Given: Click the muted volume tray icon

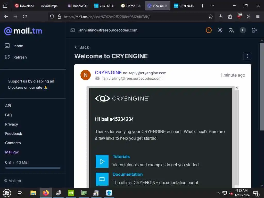Looking at the screenshot, I should click(230, 193).
